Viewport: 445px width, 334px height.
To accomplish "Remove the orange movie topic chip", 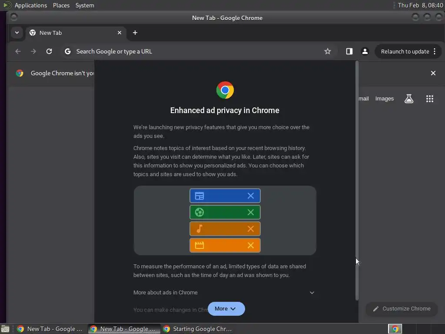I will click(x=251, y=245).
